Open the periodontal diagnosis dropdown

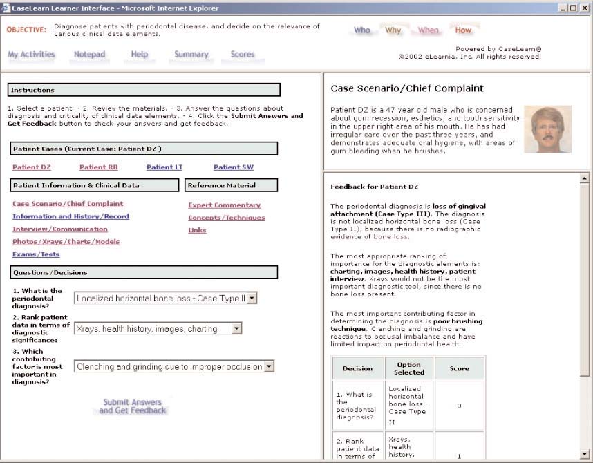252,299
